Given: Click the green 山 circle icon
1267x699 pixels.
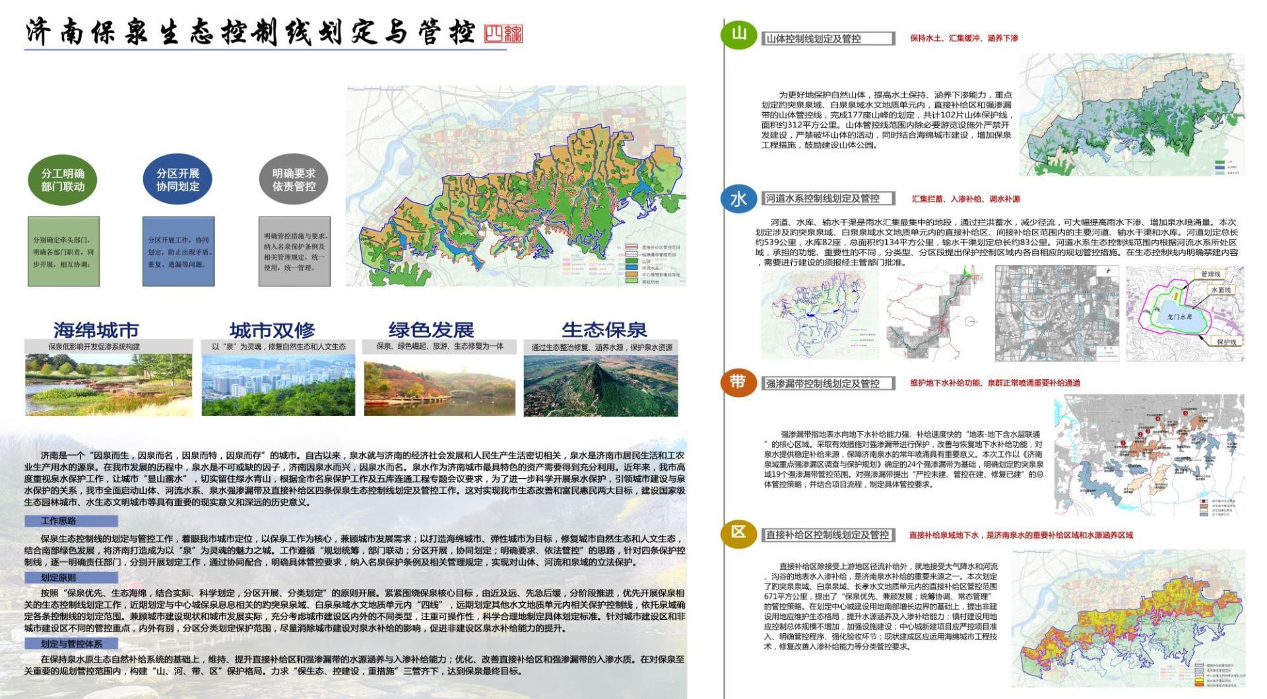Looking at the screenshot, I should coord(739,34).
